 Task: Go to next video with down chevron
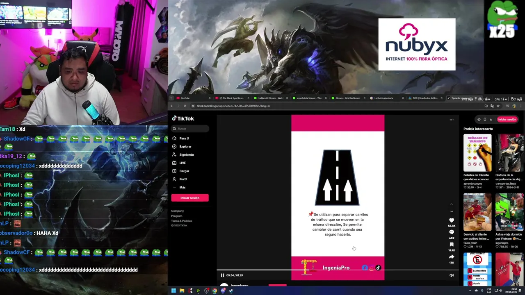coord(452,212)
